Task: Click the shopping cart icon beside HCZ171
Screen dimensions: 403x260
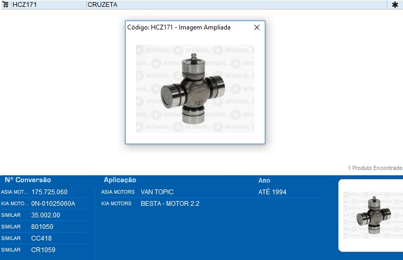Action: click(6, 5)
